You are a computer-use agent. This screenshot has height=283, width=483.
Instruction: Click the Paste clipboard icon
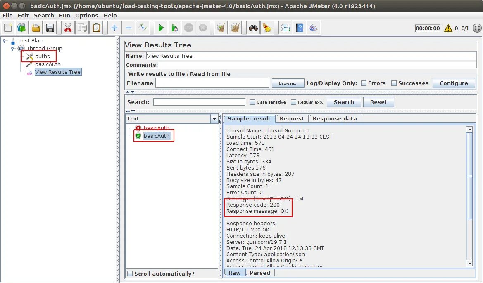click(x=96, y=28)
